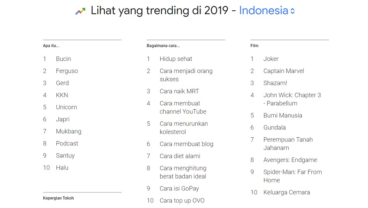The image size is (368, 208).
Task: Click the country selector chevron arrows
Action: click(293, 11)
